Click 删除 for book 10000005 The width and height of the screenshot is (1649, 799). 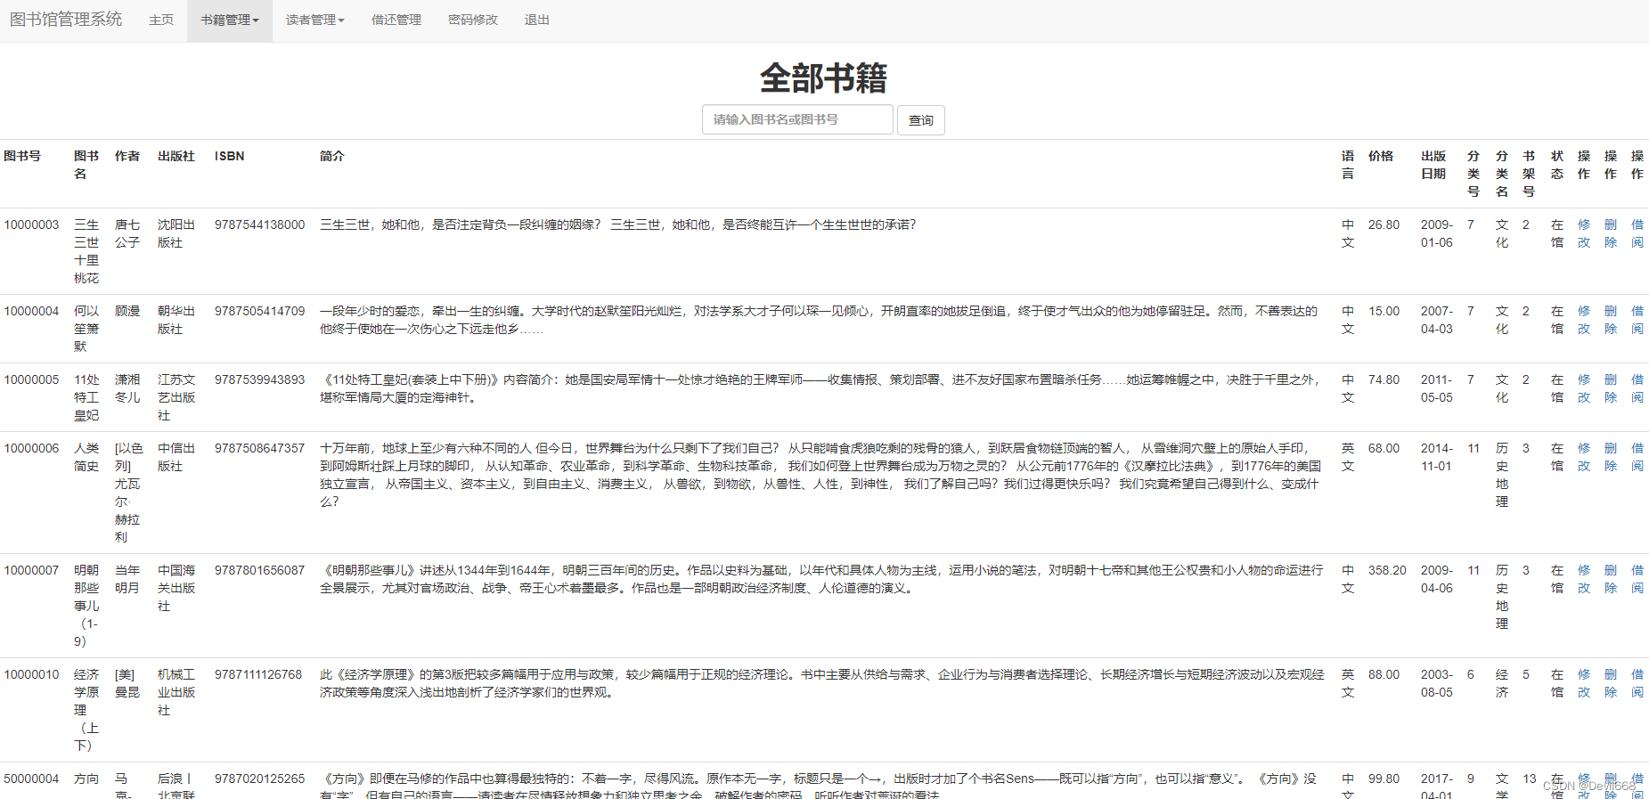1611,388
